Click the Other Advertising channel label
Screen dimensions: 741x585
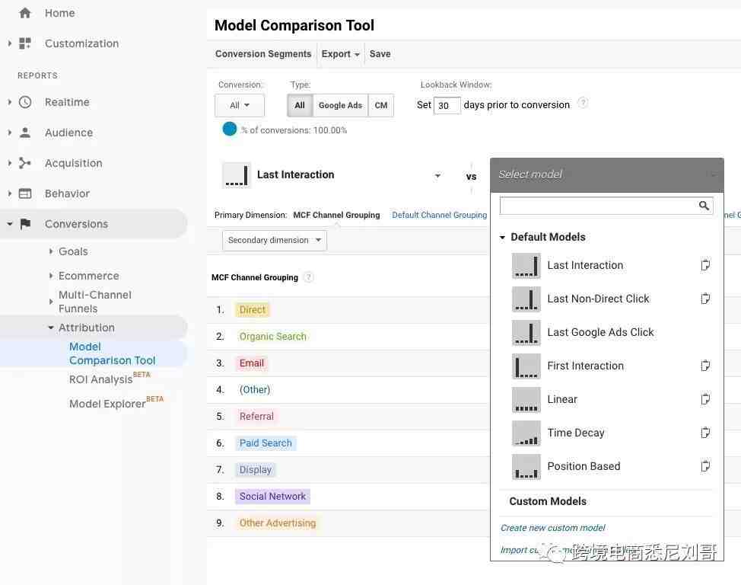click(x=278, y=523)
